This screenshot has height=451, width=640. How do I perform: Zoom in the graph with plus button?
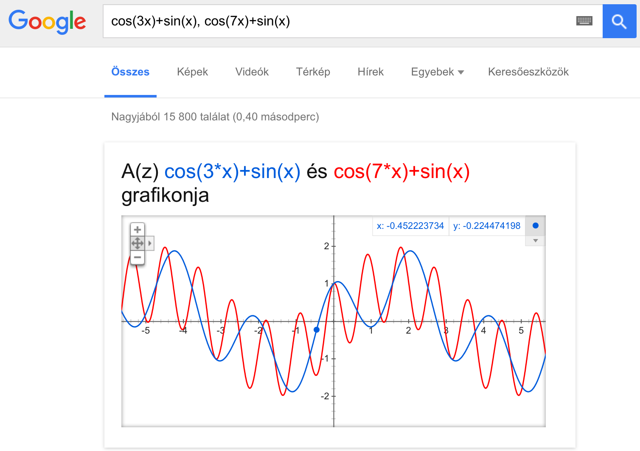pyautogui.click(x=138, y=229)
